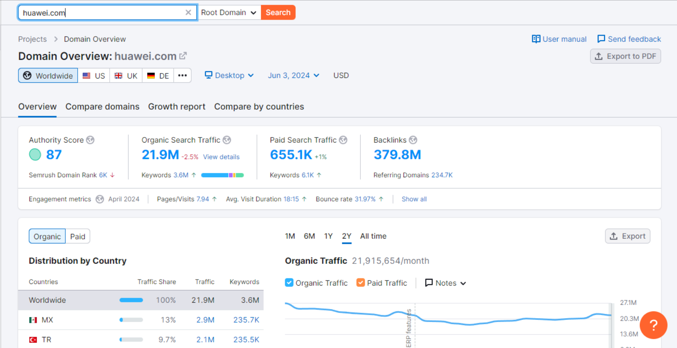Select the Worldwide region button
Screen dimensions: 677x348
[x=48, y=76]
